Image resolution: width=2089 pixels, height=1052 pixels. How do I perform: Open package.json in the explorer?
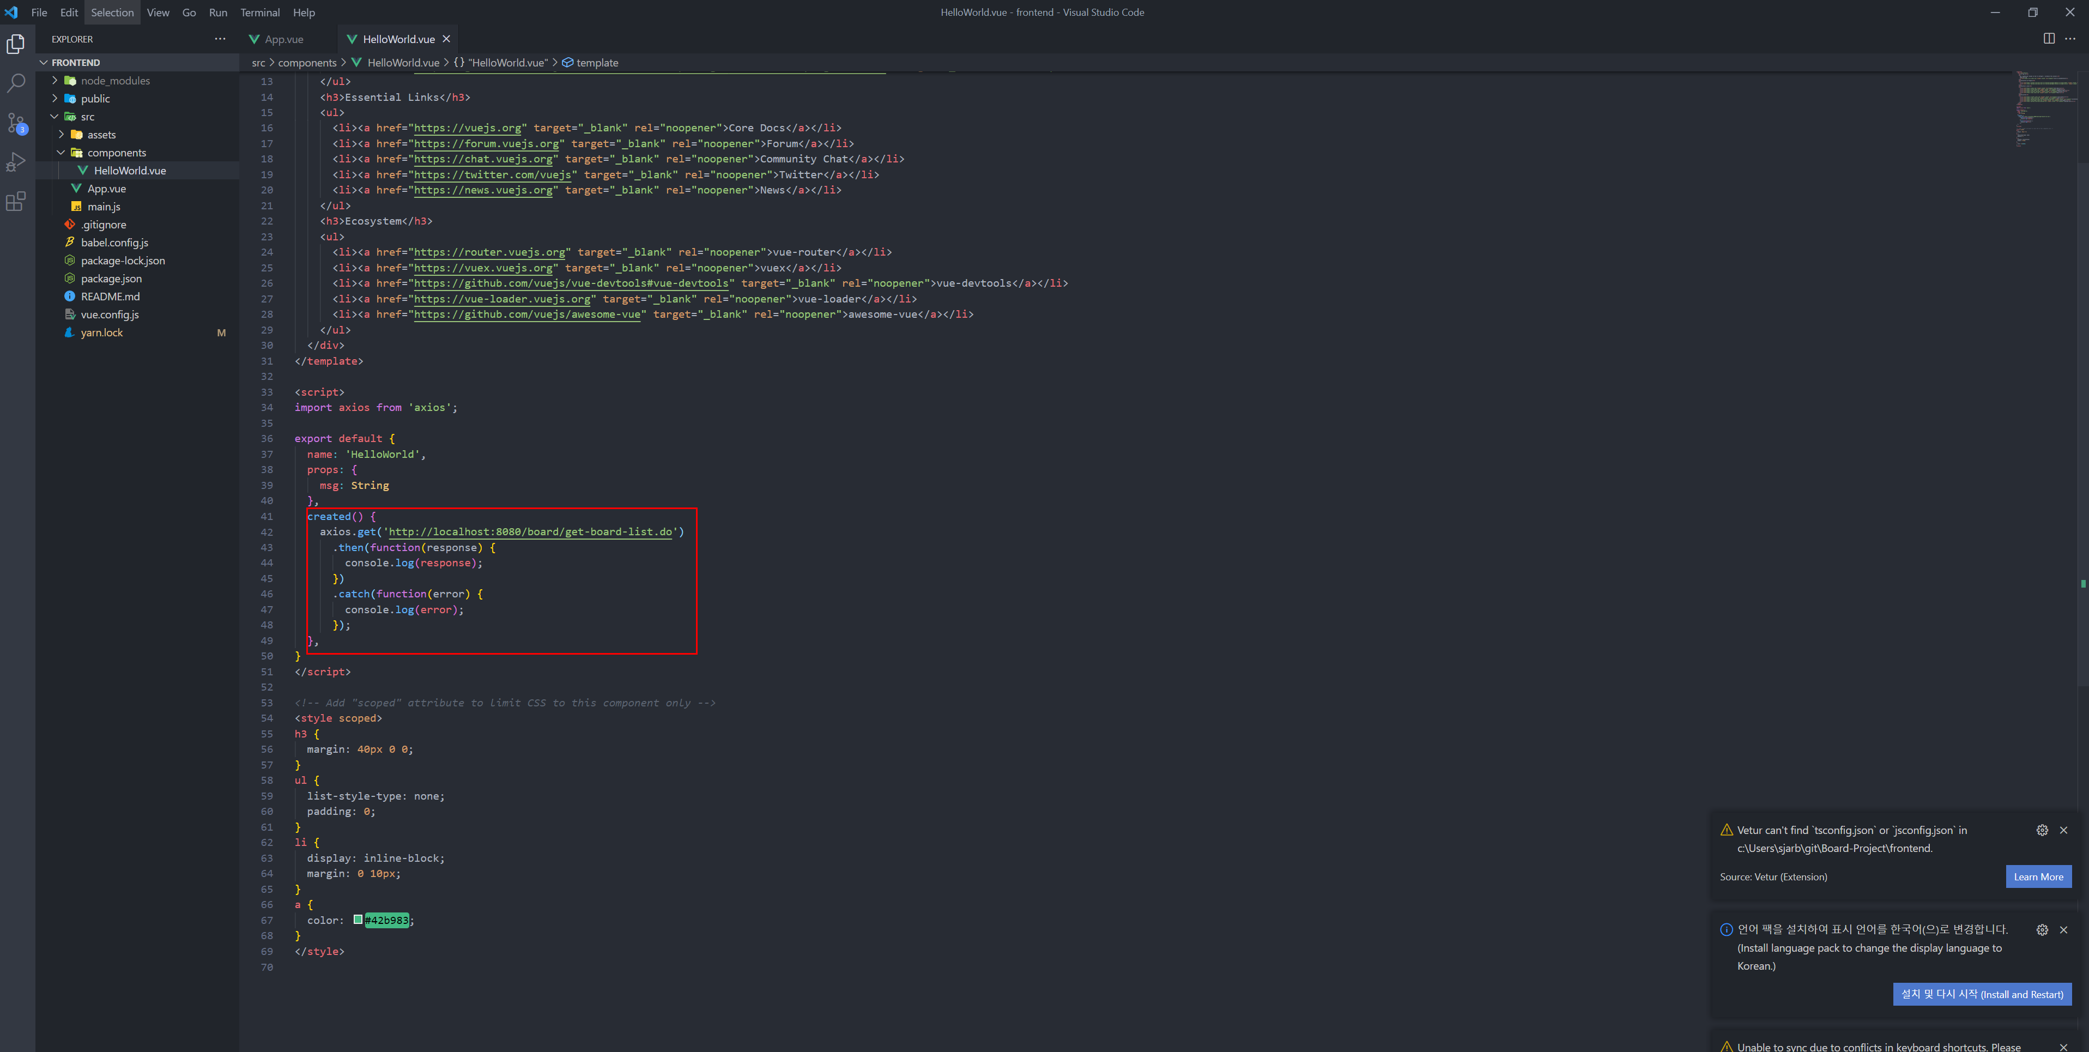coord(111,278)
